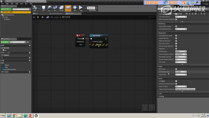Click the green Add Component button

tap(6, 9)
